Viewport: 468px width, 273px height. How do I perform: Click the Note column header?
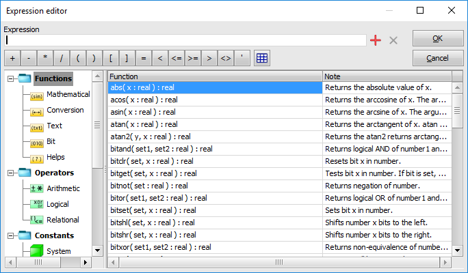(387, 76)
